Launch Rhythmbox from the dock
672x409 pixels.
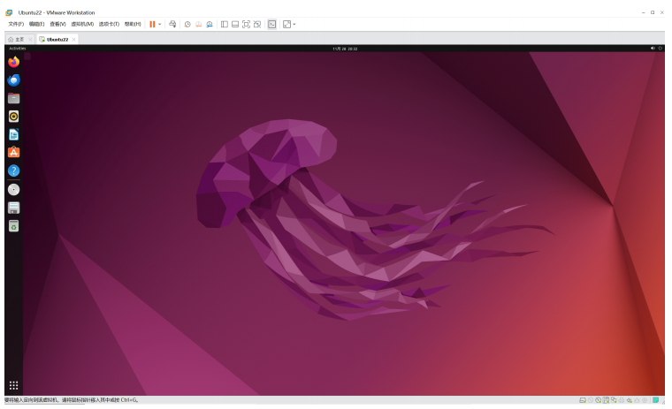click(x=14, y=117)
